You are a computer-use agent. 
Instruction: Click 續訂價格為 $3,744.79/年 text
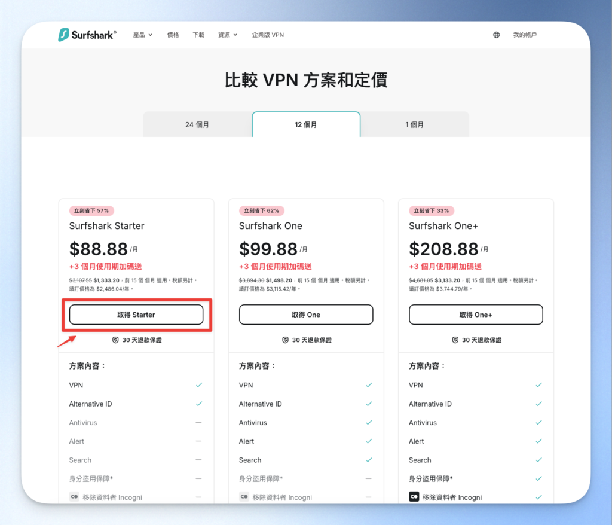click(440, 289)
